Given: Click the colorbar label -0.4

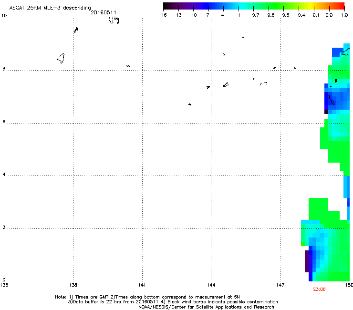Looking at the screenshot, I should point(300,15).
